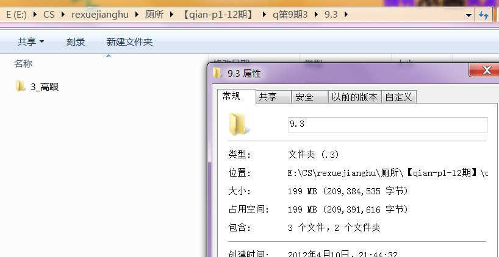This screenshot has height=257, width=499.
Task: Switch to 共享 tab in properties dialog
Action: (x=267, y=97)
